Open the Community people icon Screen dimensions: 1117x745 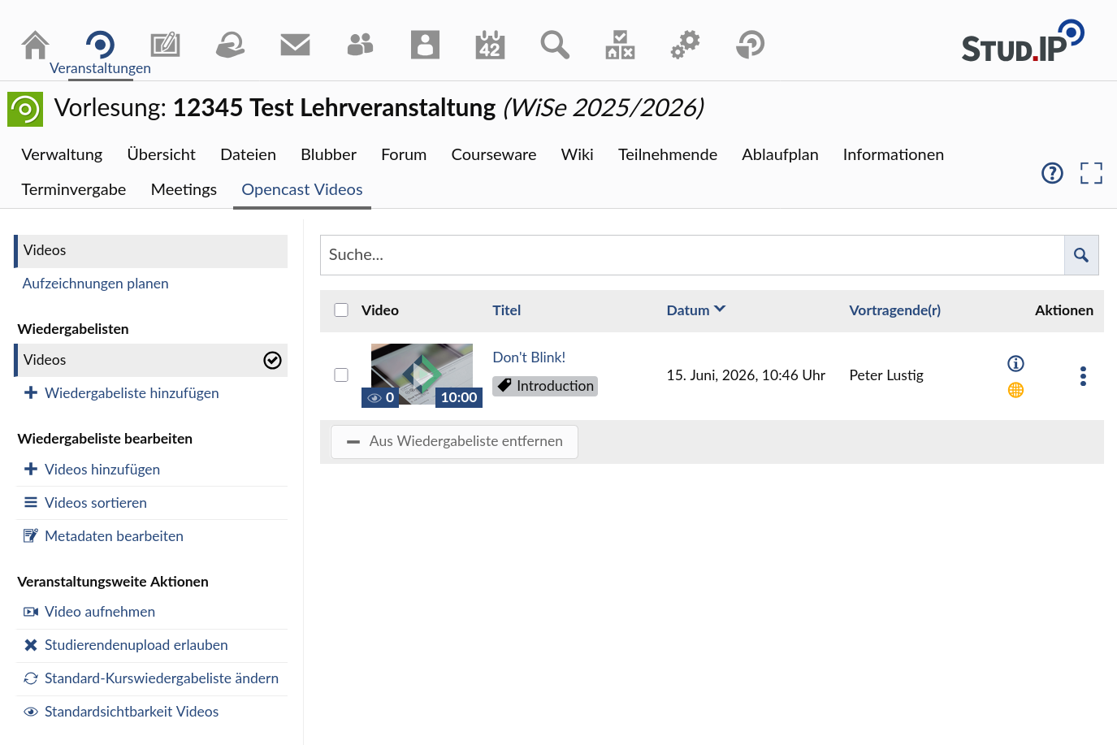360,45
